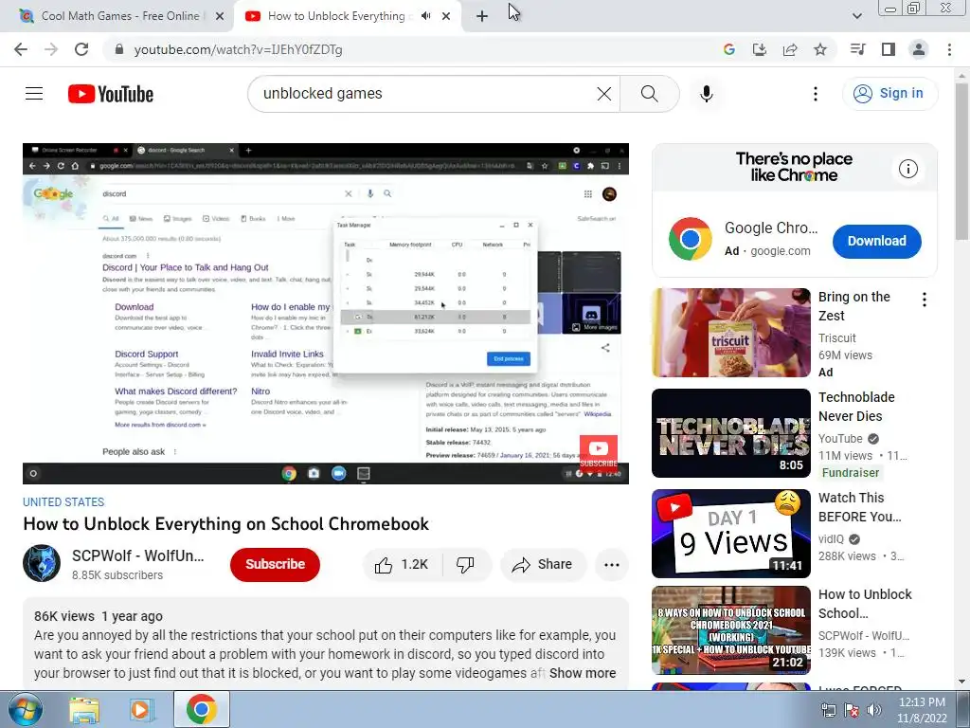This screenshot has width=970, height=728.
Task: Click the Chrome logo in the ad
Action: pyautogui.click(x=690, y=238)
